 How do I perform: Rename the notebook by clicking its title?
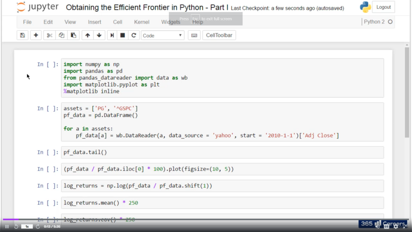[x=147, y=7]
